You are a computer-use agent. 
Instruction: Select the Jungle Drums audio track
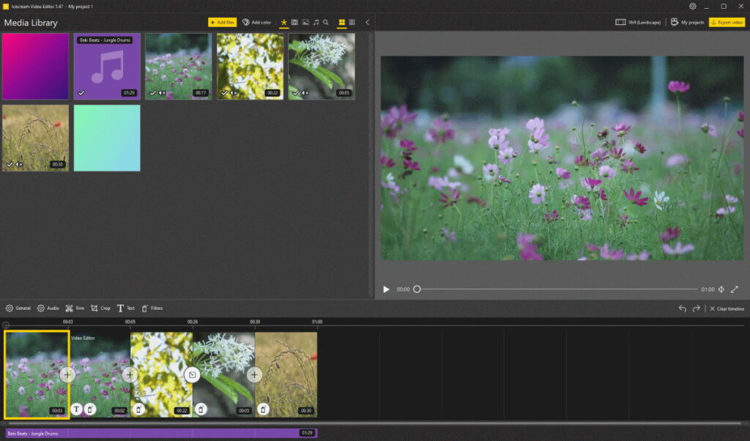[146, 433]
